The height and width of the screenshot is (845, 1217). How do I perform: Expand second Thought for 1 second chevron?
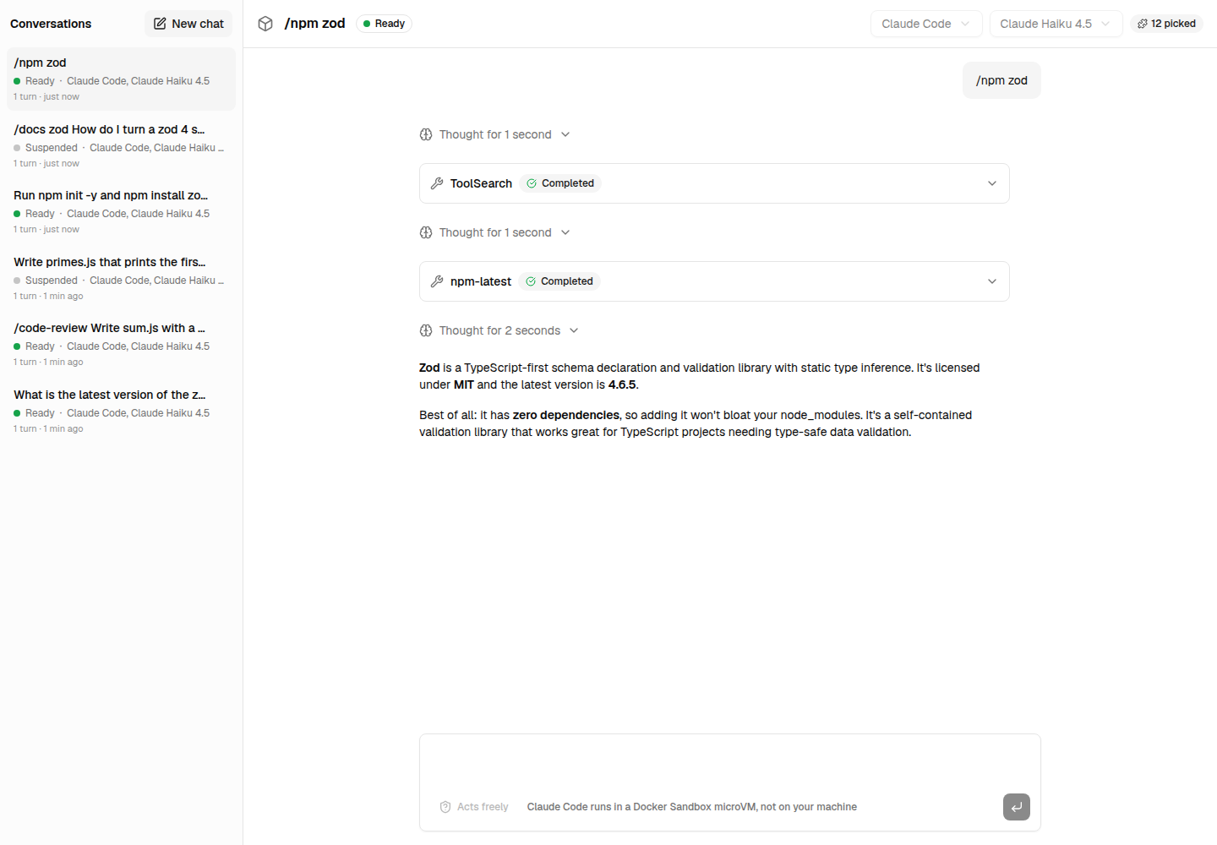tap(565, 232)
